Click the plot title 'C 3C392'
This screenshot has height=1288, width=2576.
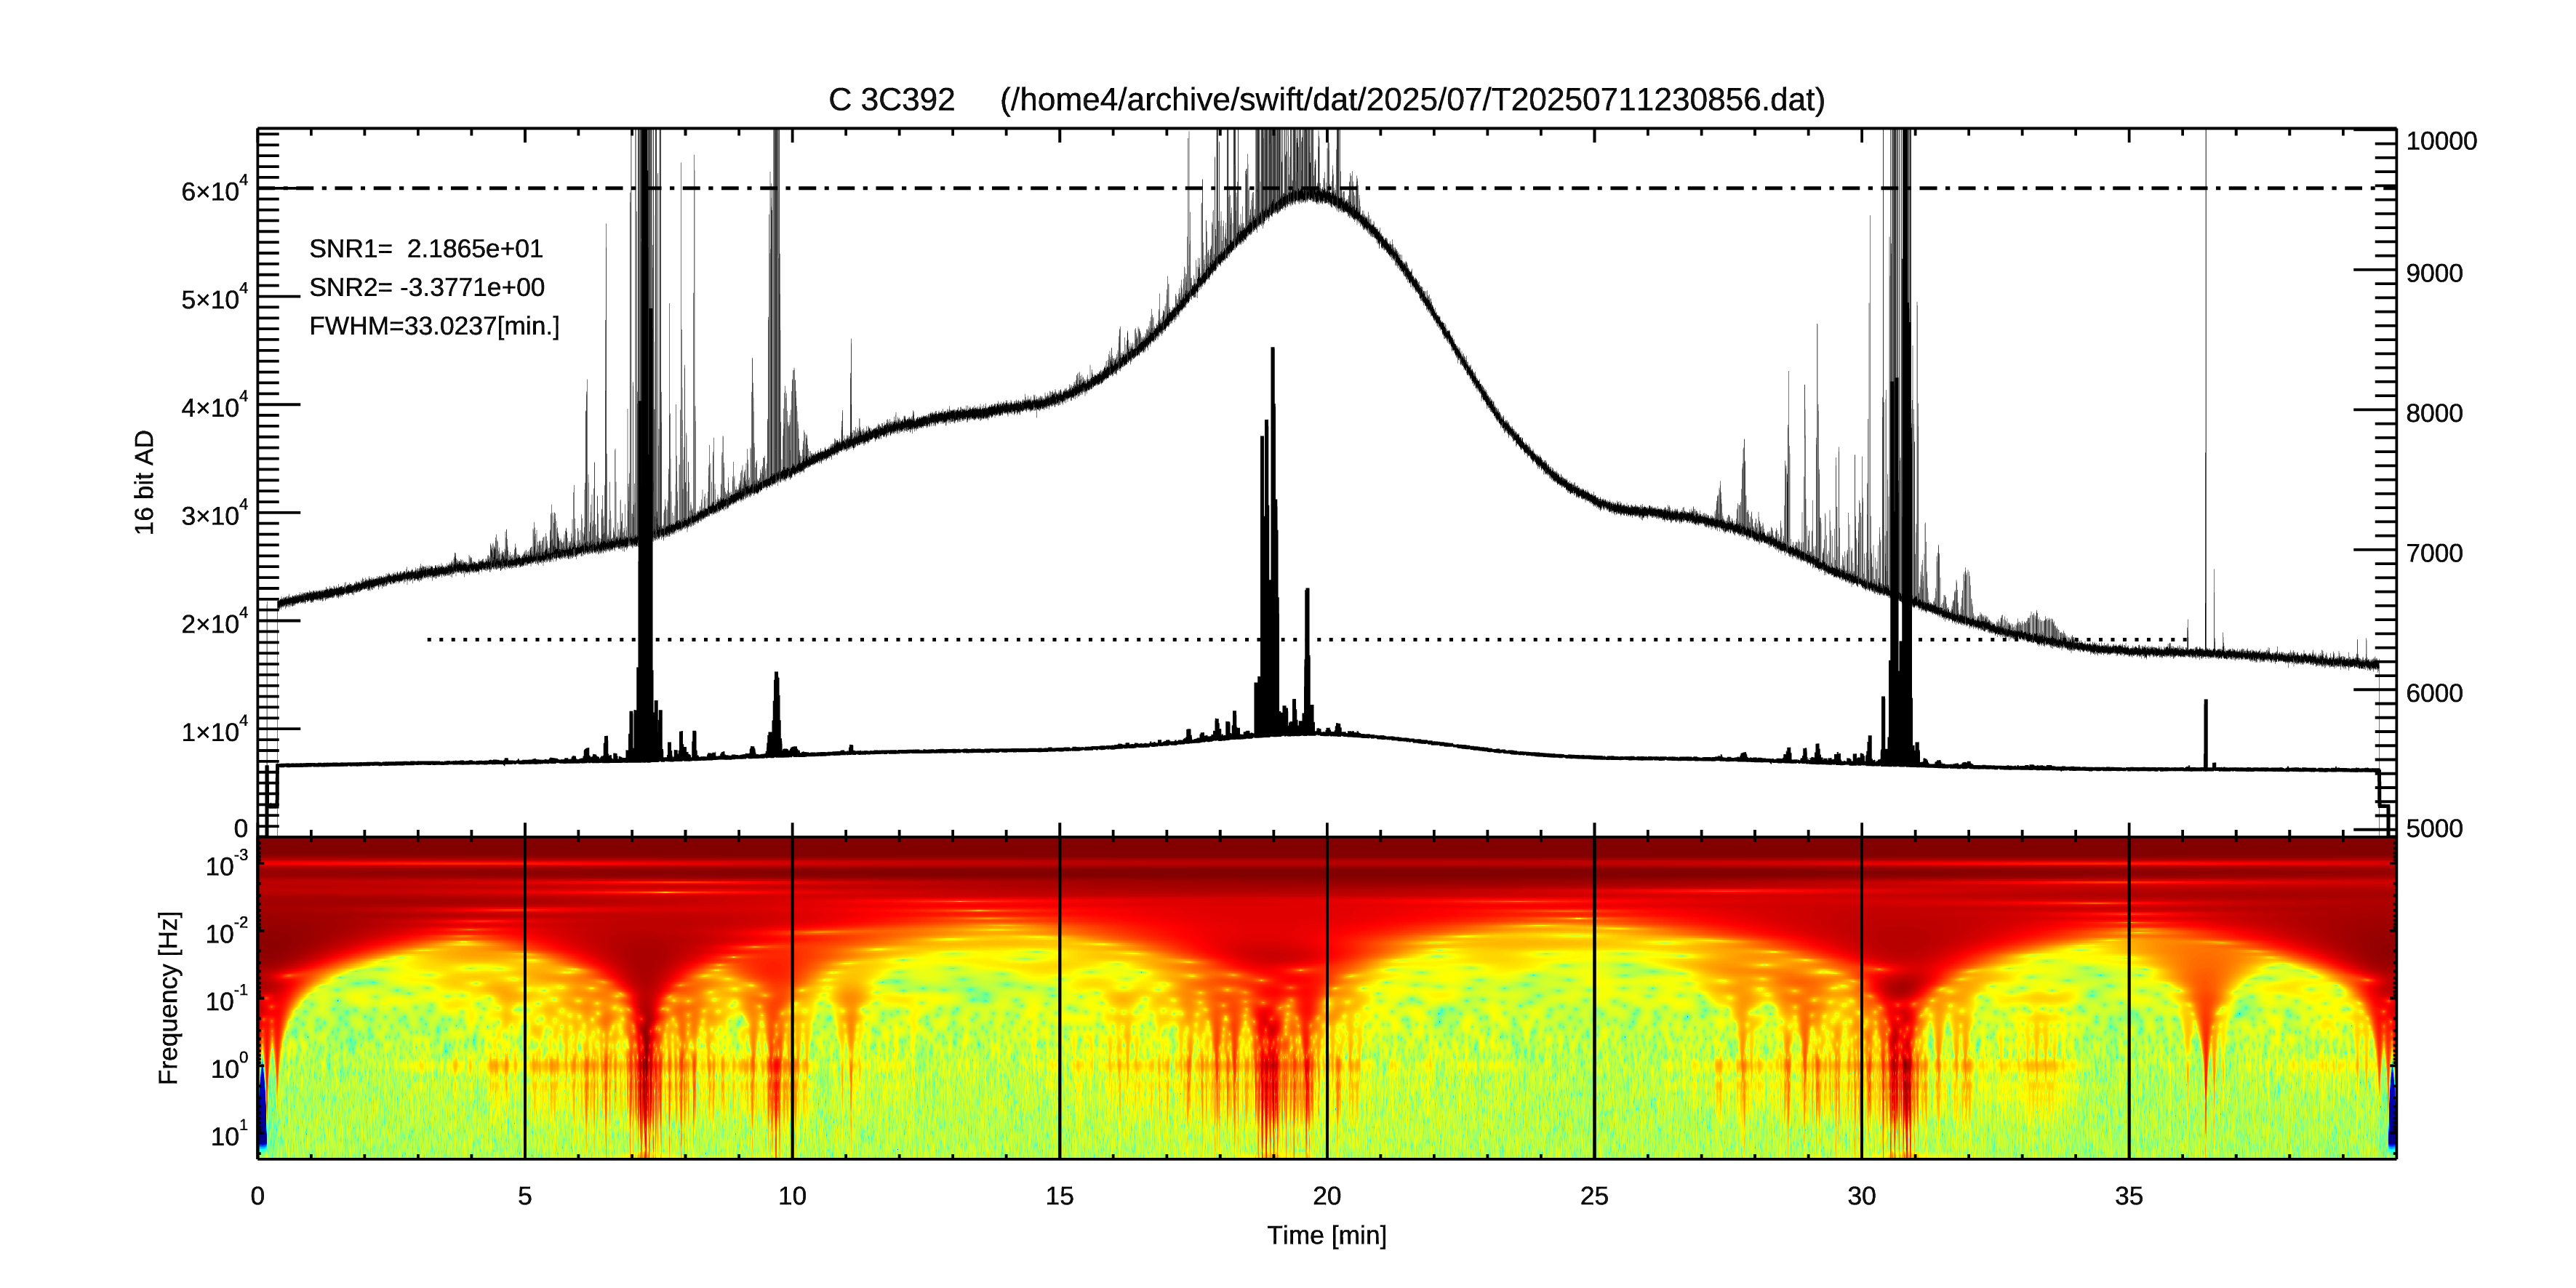point(891,100)
